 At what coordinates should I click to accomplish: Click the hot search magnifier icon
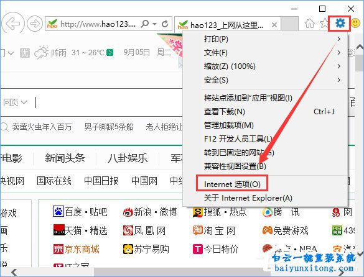4,127
